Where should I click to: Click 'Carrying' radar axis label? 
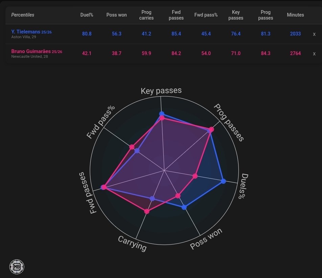click(x=132, y=243)
